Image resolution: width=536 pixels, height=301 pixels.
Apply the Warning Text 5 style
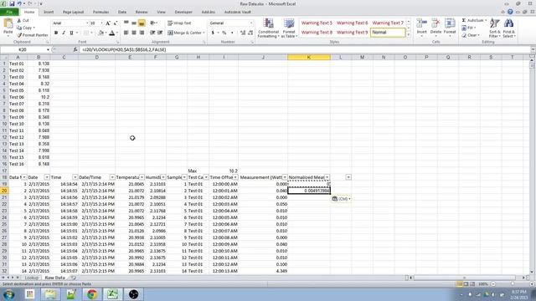[x=317, y=23]
